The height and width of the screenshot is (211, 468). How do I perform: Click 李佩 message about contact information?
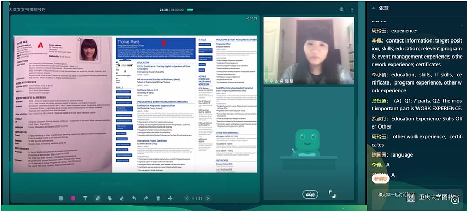[417, 52]
